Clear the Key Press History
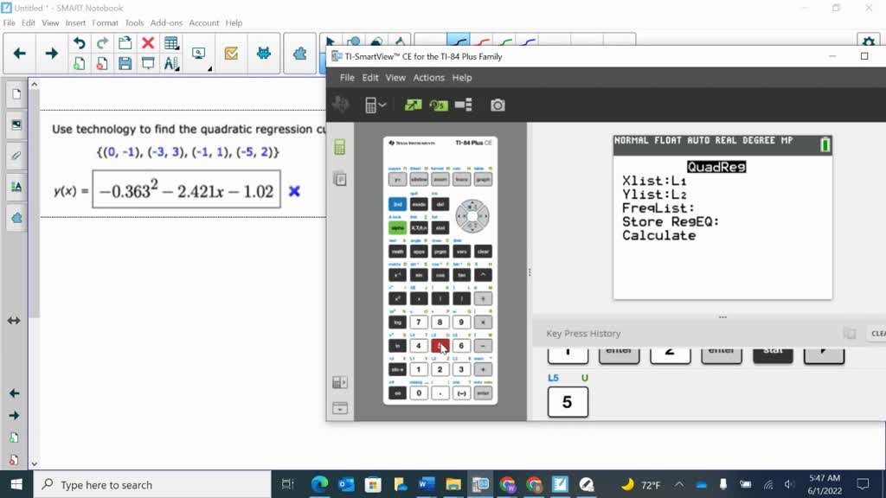 [x=877, y=334]
